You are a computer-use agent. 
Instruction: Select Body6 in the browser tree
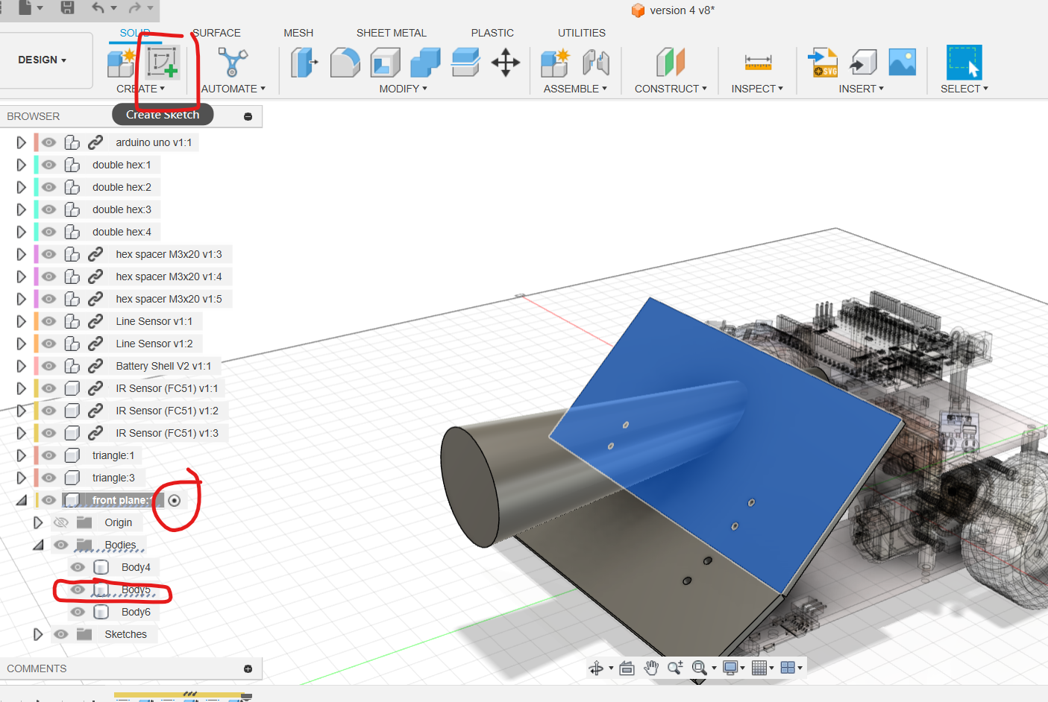(136, 612)
